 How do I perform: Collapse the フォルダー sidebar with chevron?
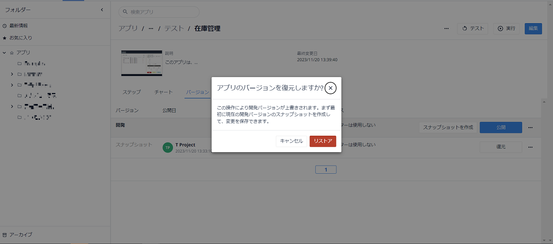[102, 10]
